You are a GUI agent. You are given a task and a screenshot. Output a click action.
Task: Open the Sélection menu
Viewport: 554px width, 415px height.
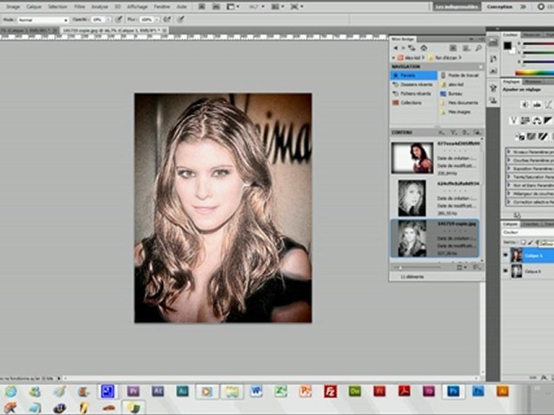[x=57, y=6]
